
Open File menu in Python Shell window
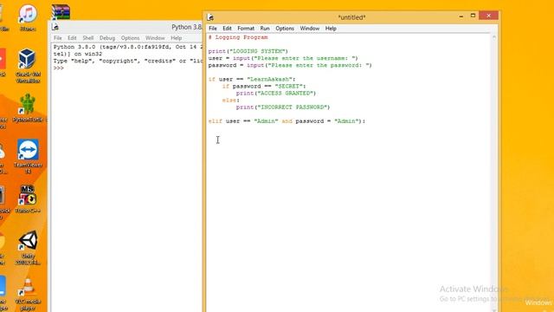pyautogui.click(x=58, y=38)
